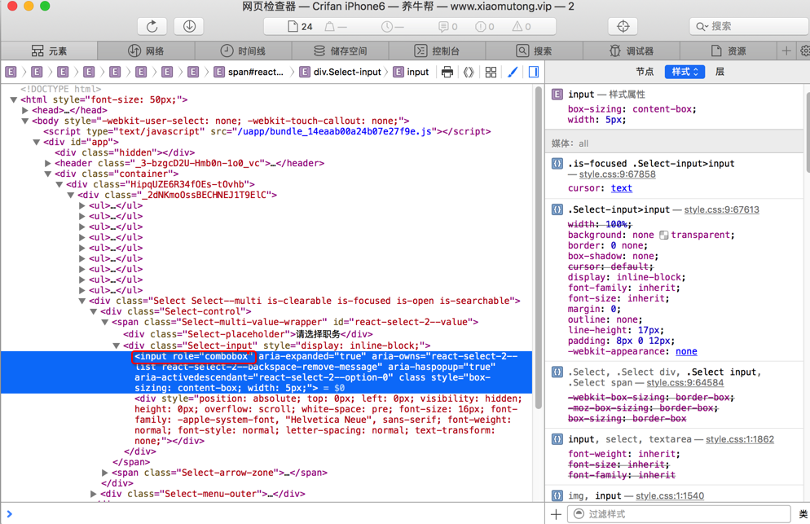
Task: Toggle the details sidebar panel icon
Action: click(x=534, y=72)
